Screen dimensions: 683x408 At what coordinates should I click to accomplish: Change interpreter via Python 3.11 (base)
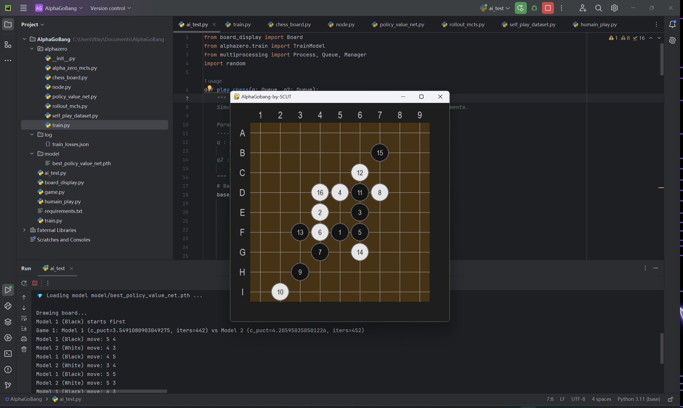coord(639,399)
